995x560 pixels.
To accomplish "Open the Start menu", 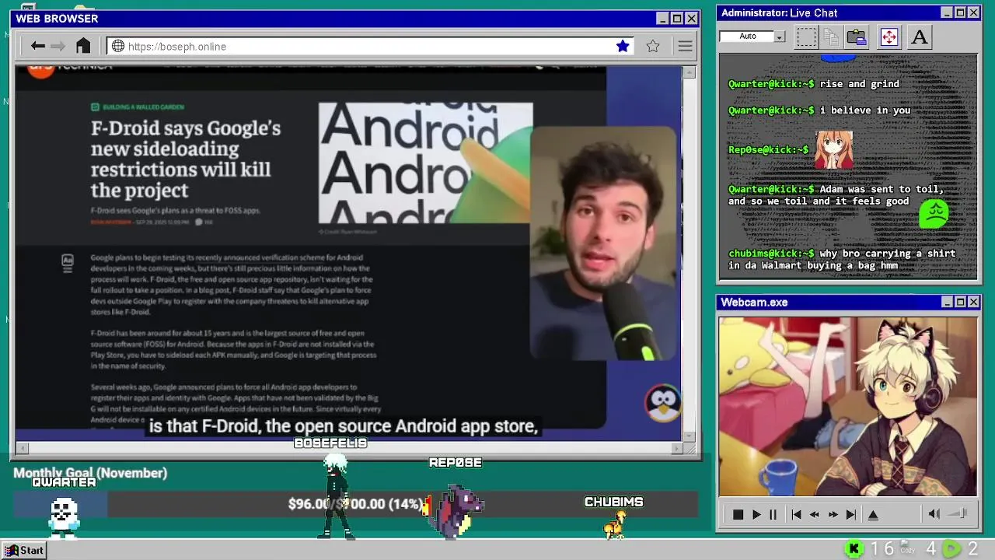I will [x=24, y=550].
